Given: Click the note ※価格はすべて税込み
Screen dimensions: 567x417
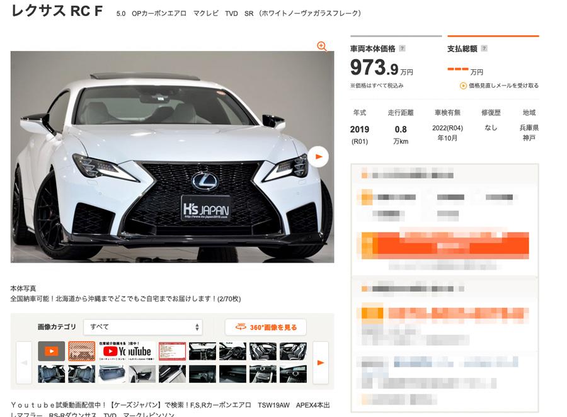Looking at the screenshot, I should click(x=377, y=86).
